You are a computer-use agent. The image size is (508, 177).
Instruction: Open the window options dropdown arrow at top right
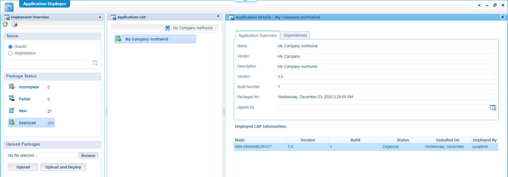point(479,5)
